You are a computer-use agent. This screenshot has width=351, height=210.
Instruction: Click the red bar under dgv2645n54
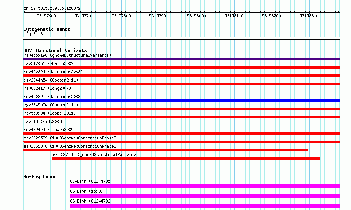[x=181, y=109]
